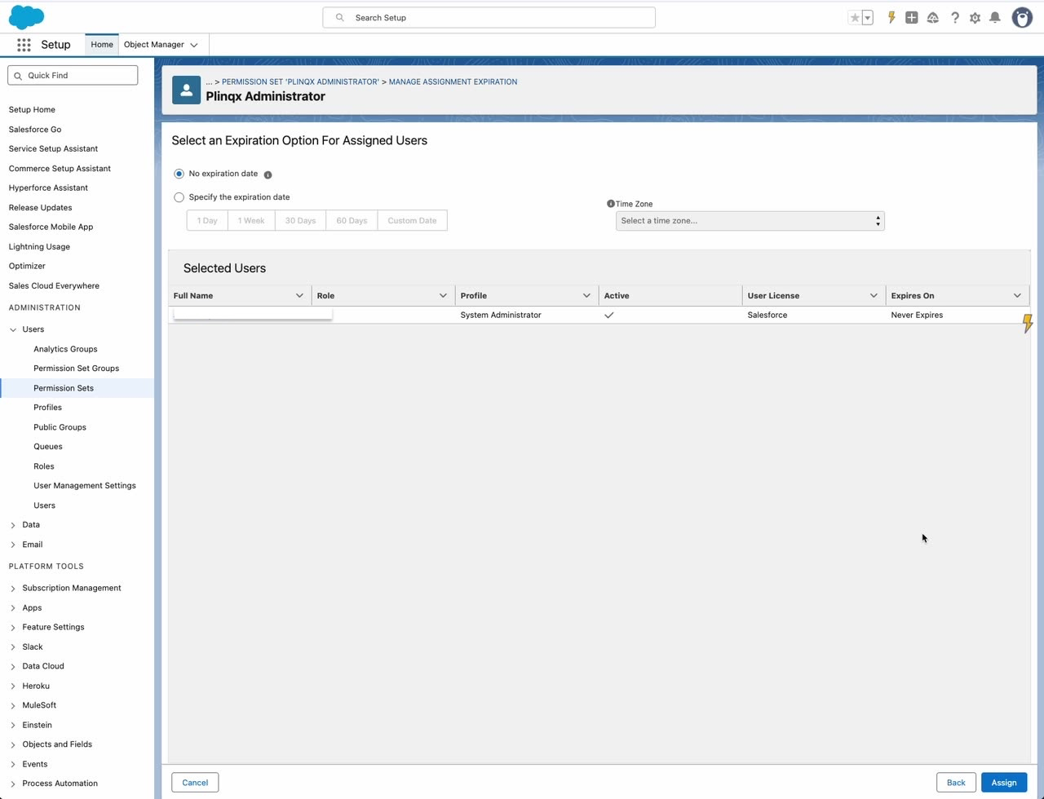Click the Time Zone info icon

610,204
